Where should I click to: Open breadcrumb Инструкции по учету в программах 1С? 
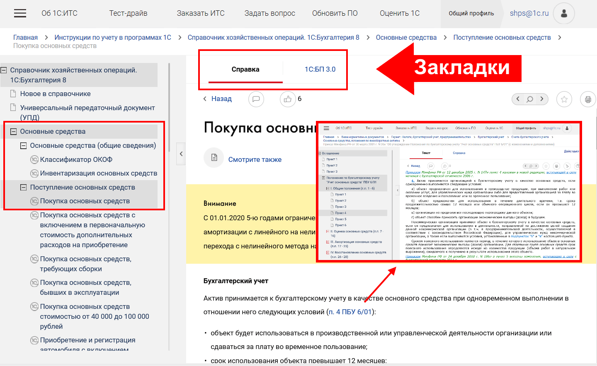point(113,37)
